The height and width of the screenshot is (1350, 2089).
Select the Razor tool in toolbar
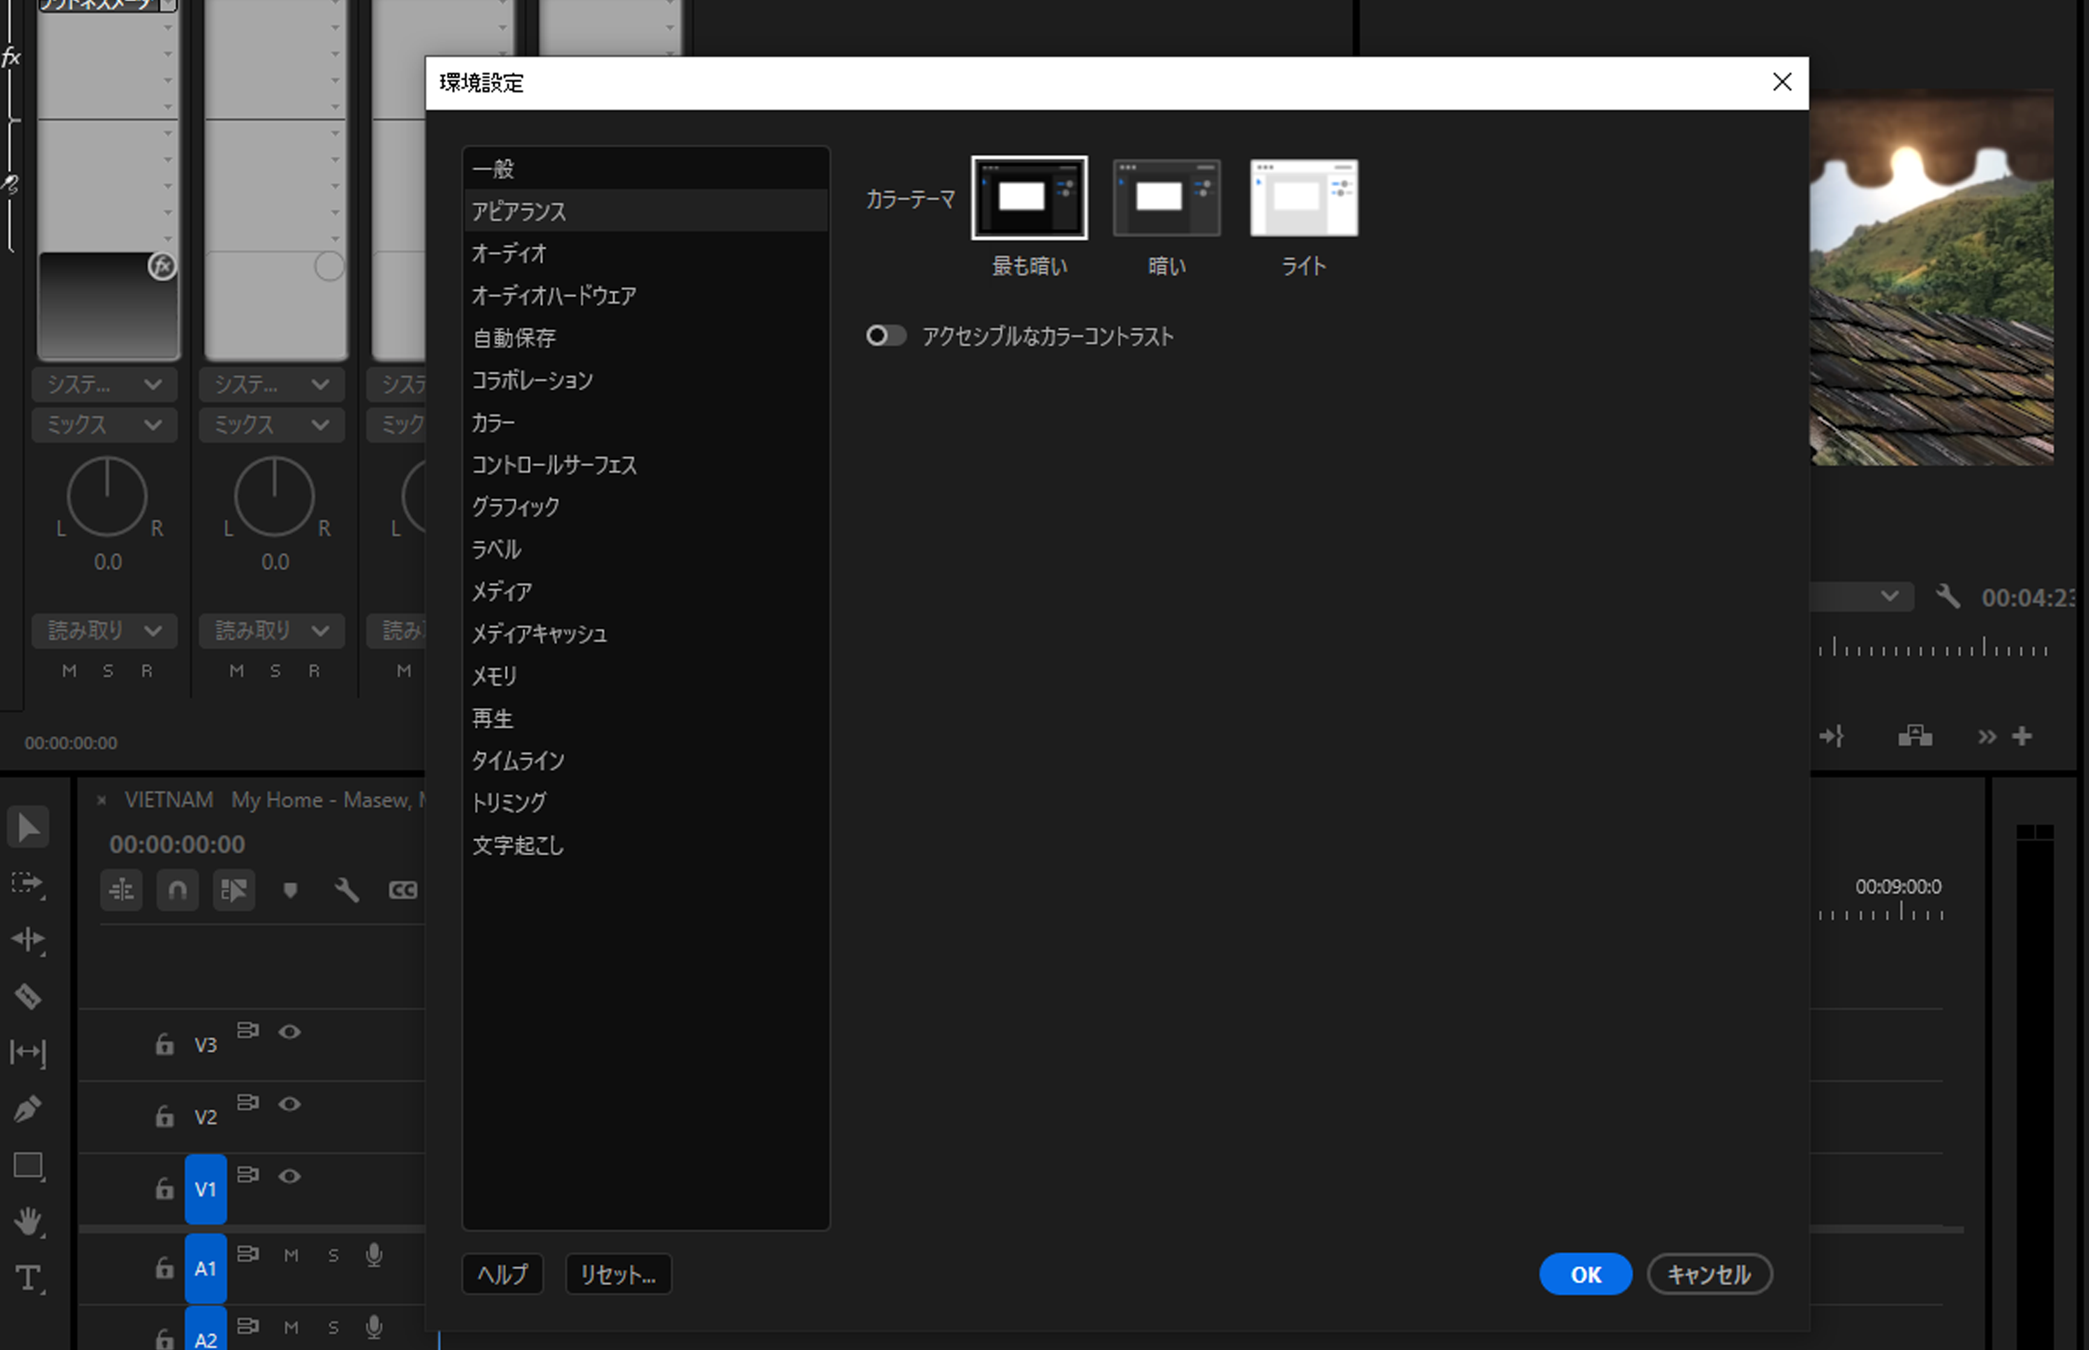coord(28,996)
